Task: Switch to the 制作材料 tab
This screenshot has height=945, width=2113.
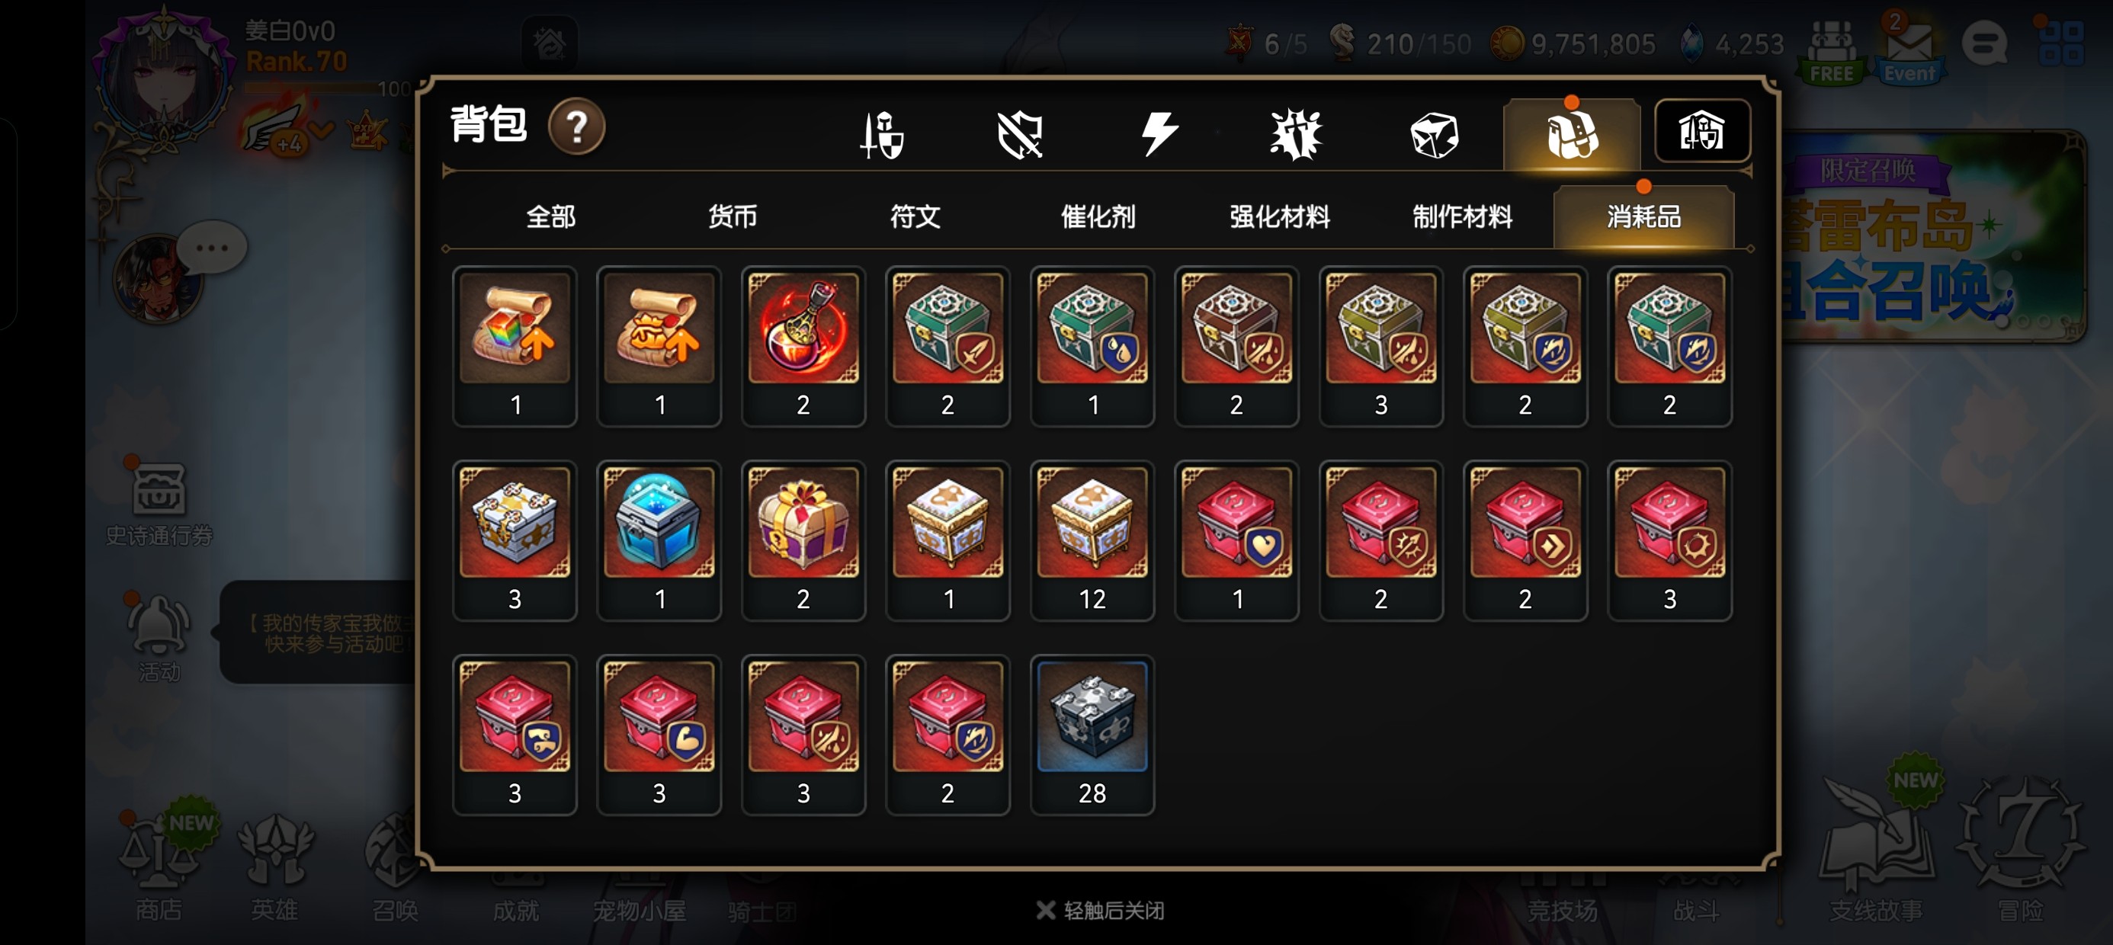Action: [x=1462, y=216]
